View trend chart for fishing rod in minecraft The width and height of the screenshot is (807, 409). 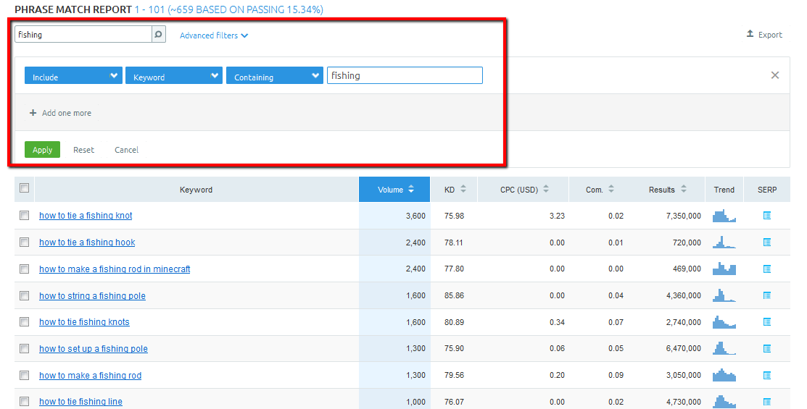(x=724, y=269)
